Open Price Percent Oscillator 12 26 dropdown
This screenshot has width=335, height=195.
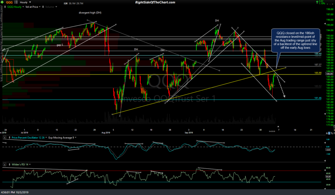46,137
